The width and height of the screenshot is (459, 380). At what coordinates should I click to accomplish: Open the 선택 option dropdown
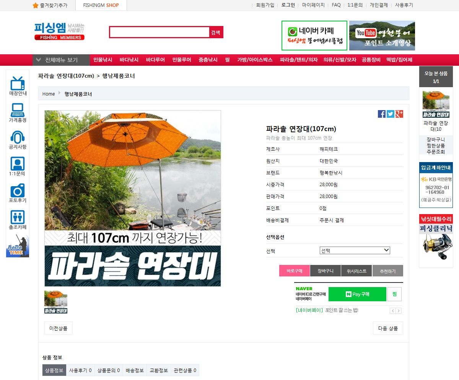[355, 251]
